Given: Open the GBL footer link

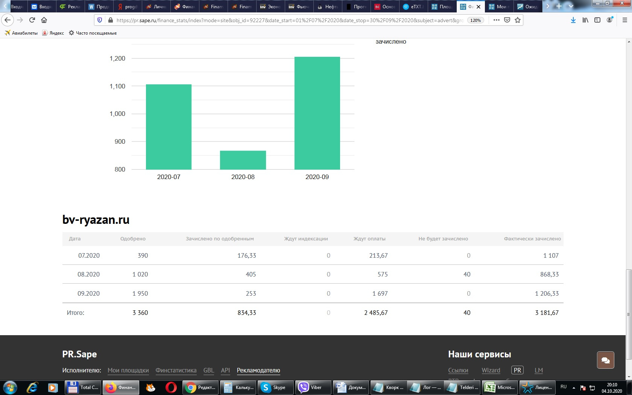Looking at the screenshot, I should click(209, 370).
